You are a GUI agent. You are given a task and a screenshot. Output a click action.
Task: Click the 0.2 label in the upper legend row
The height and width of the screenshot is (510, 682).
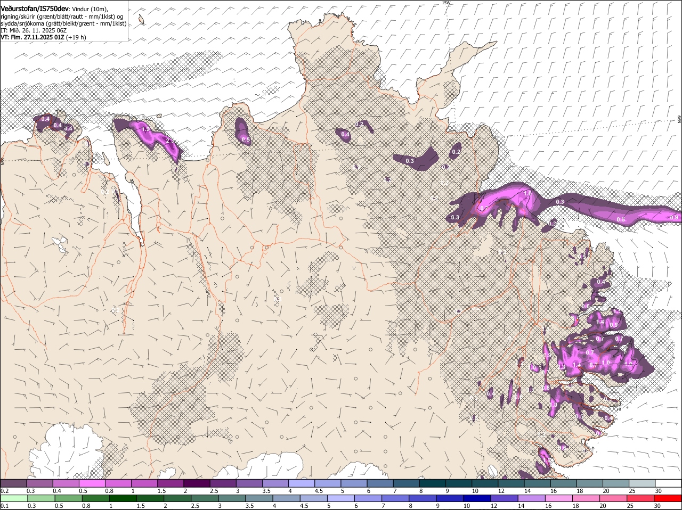point(4,490)
